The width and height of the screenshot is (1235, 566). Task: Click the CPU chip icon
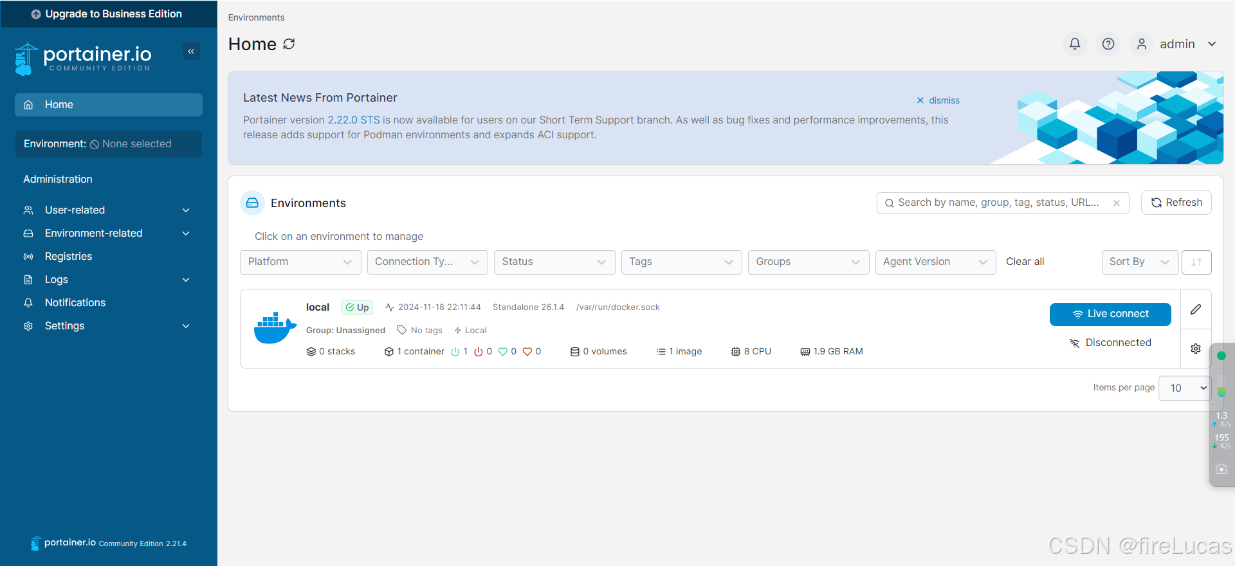point(736,352)
